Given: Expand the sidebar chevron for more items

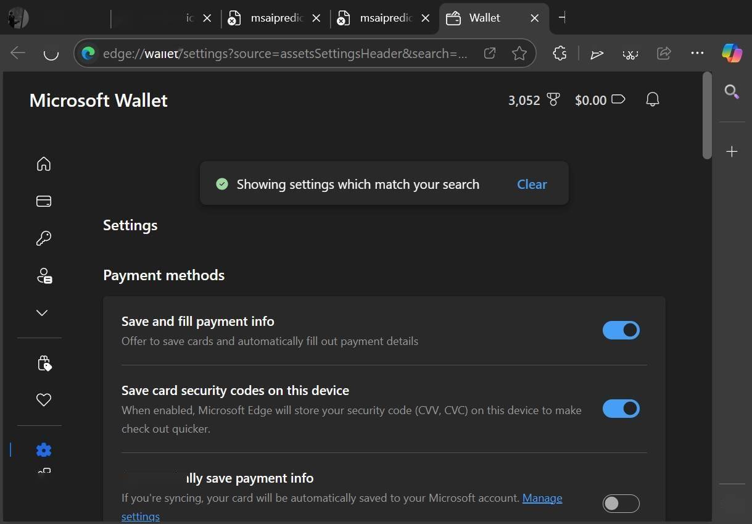Looking at the screenshot, I should [x=42, y=313].
